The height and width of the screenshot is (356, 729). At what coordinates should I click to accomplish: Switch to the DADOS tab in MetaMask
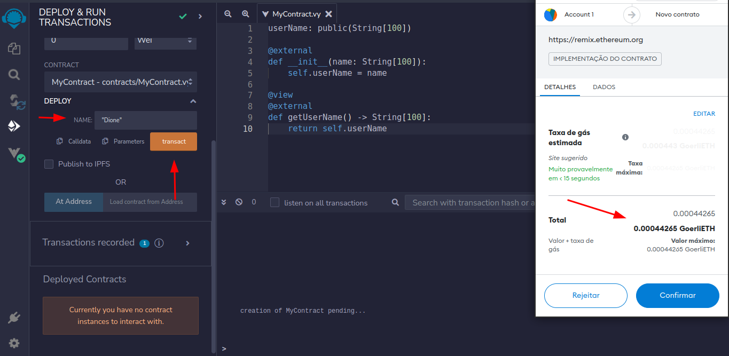pyautogui.click(x=603, y=87)
